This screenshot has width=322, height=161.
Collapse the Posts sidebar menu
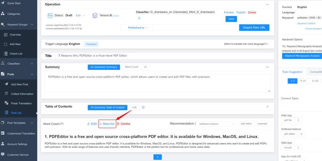pyautogui.click(x=32, y=74)
